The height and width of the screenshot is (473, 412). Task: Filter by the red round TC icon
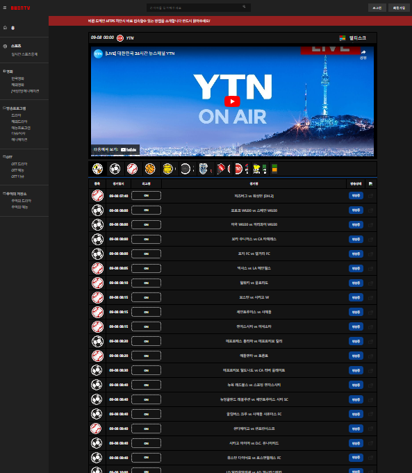238,169
